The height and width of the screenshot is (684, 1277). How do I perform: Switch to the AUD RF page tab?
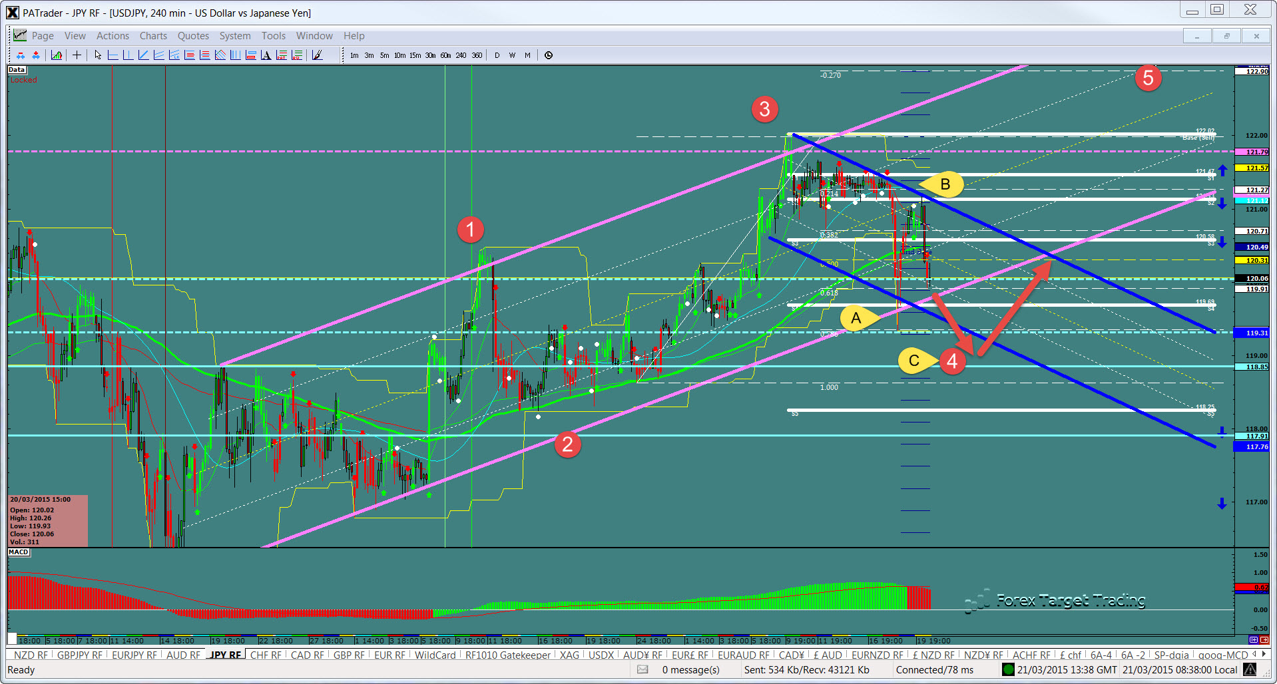coord(183,655)
